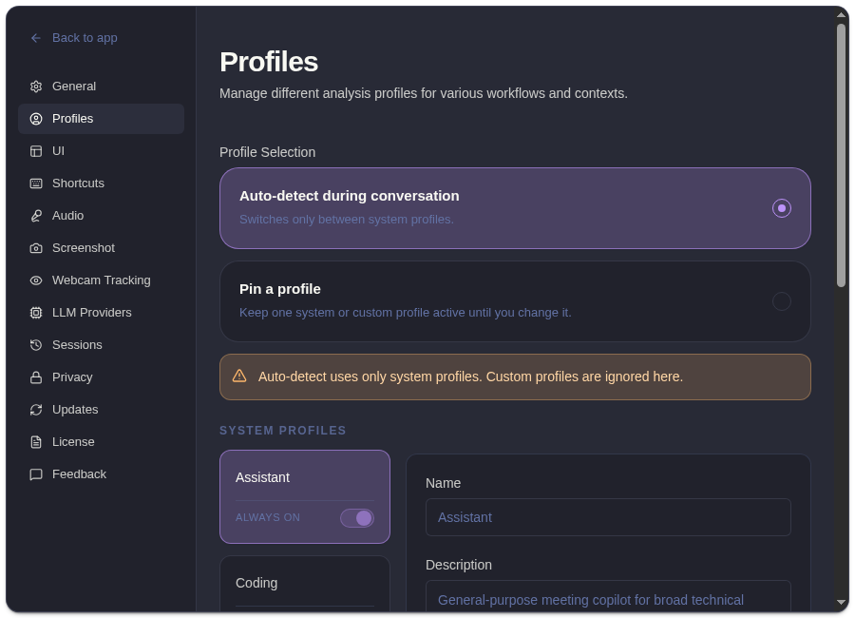Click the UI layout icon
The image size is (855, 618).
click(36, 150)
